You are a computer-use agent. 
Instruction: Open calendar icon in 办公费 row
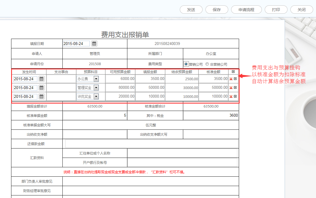click(42, 79)
